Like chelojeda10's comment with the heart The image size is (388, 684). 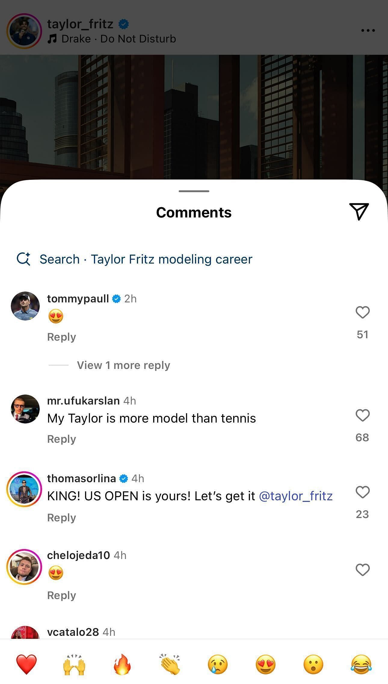362,570
